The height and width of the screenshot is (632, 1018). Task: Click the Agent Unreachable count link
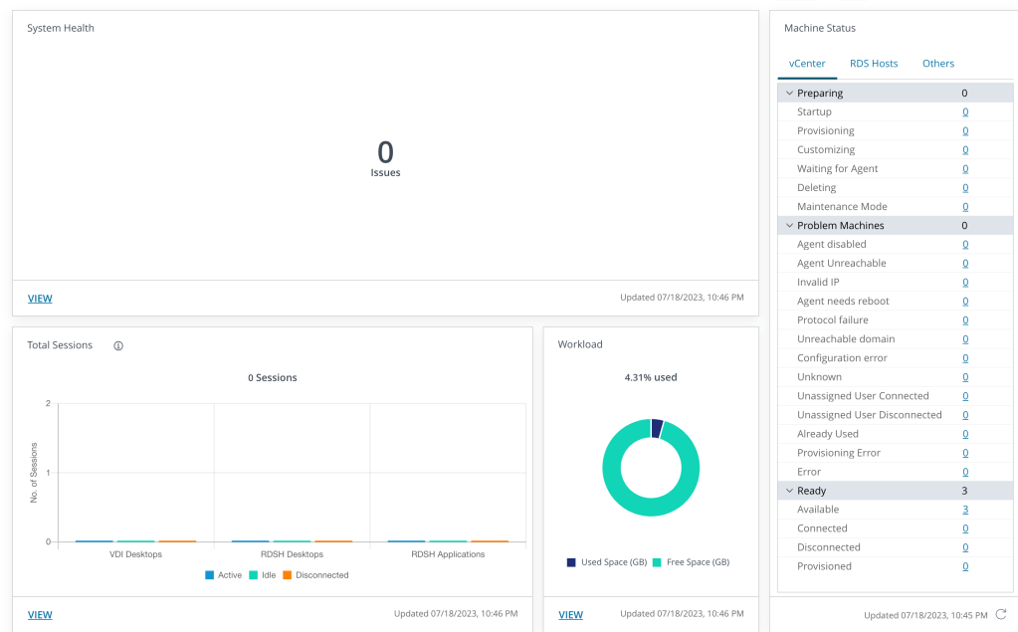pos(964,264)
